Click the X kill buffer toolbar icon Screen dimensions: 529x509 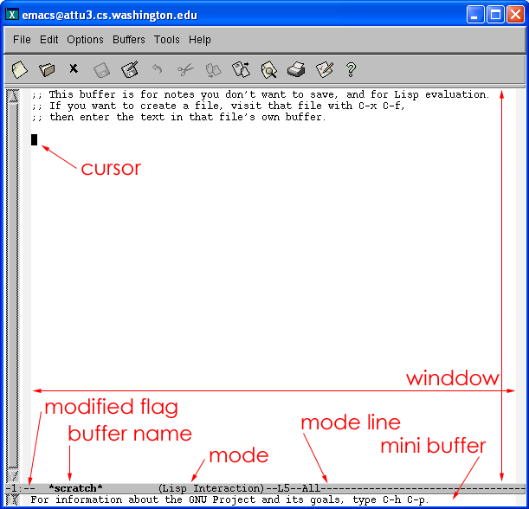click(74, 68)
